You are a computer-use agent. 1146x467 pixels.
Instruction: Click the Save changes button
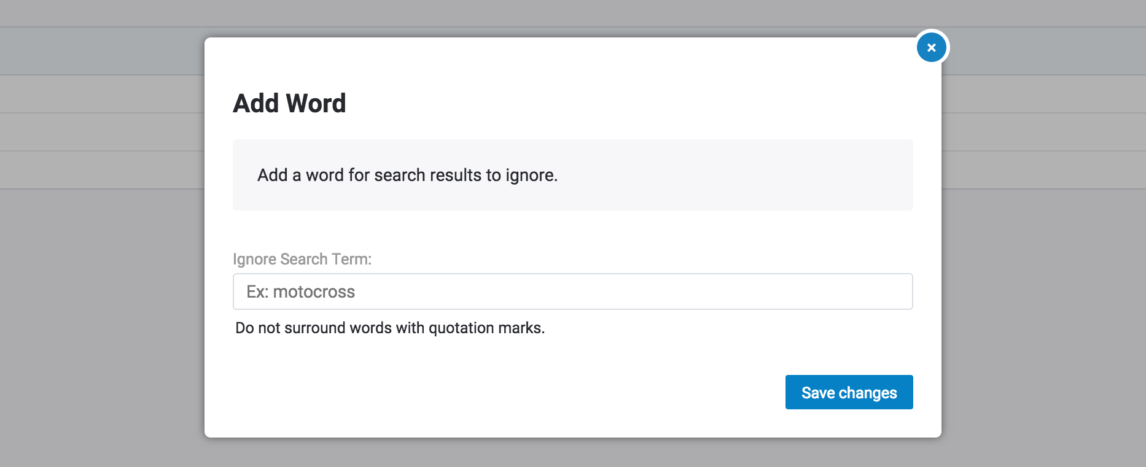pyautogui.click(x=849, y=392)
